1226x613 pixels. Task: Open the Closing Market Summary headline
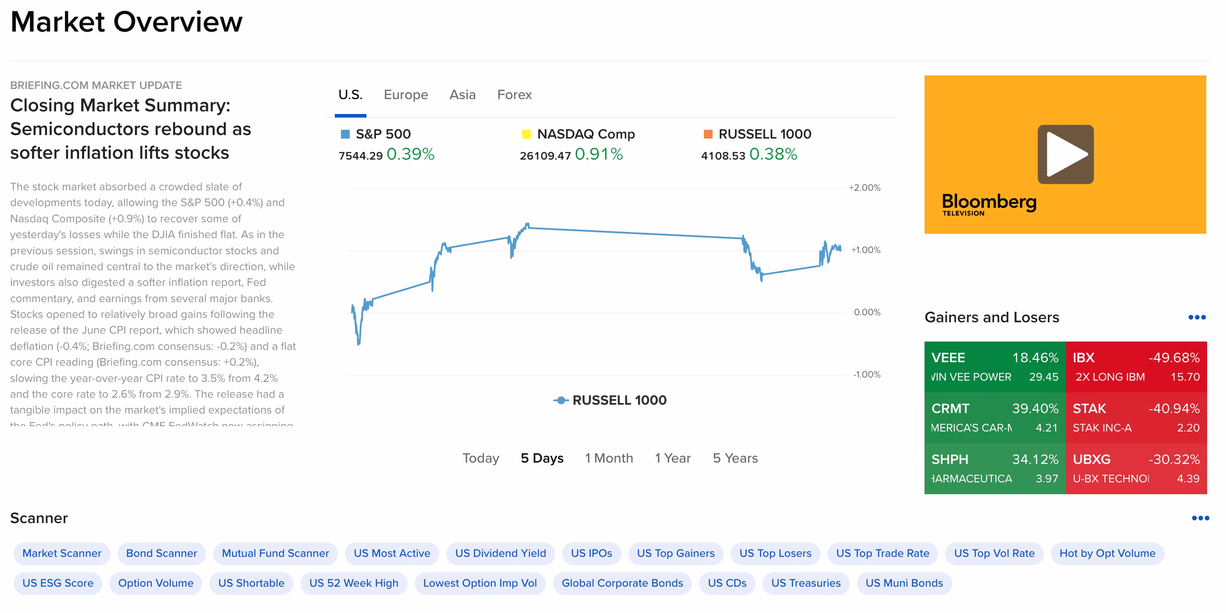tap(130, 129)
